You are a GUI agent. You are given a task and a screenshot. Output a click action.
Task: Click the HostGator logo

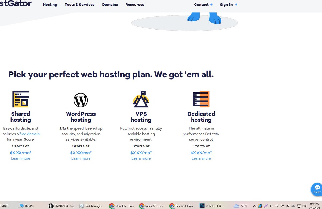click(x=16, y=3)
